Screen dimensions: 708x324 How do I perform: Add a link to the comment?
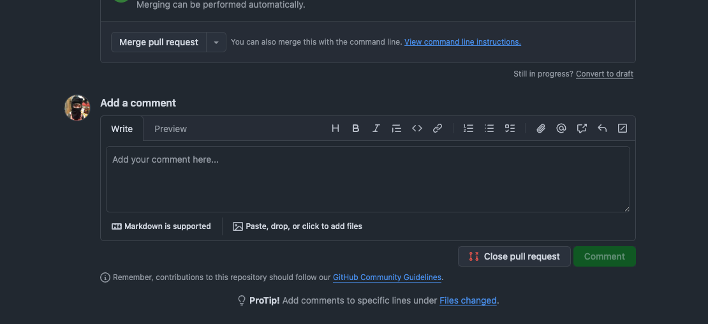[x=438, y=128]
